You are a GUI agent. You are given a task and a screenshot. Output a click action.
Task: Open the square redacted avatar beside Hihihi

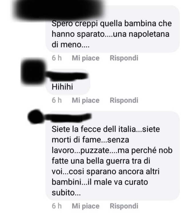coord(33,72)
